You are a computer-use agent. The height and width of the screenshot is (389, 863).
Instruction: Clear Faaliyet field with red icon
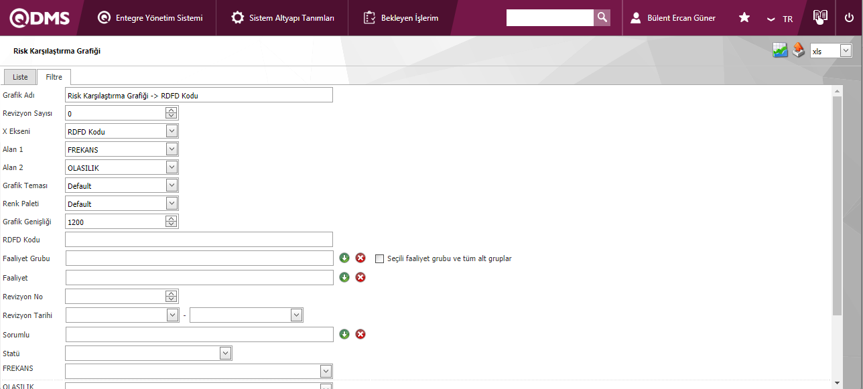360,277
